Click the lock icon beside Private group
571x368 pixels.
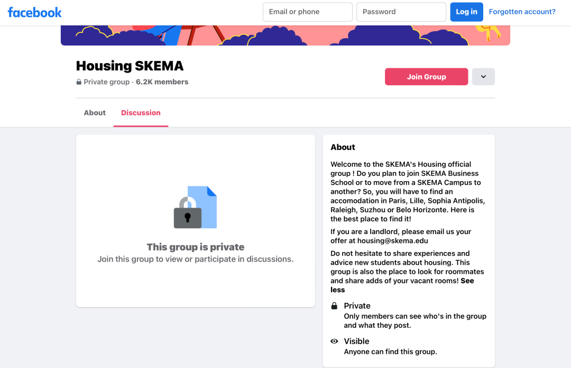(79, 82)
